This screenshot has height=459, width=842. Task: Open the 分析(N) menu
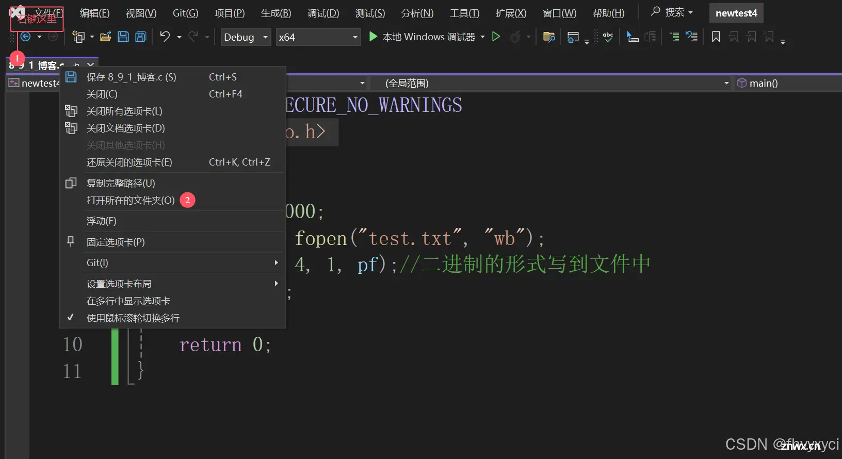[x=417, y=13]
